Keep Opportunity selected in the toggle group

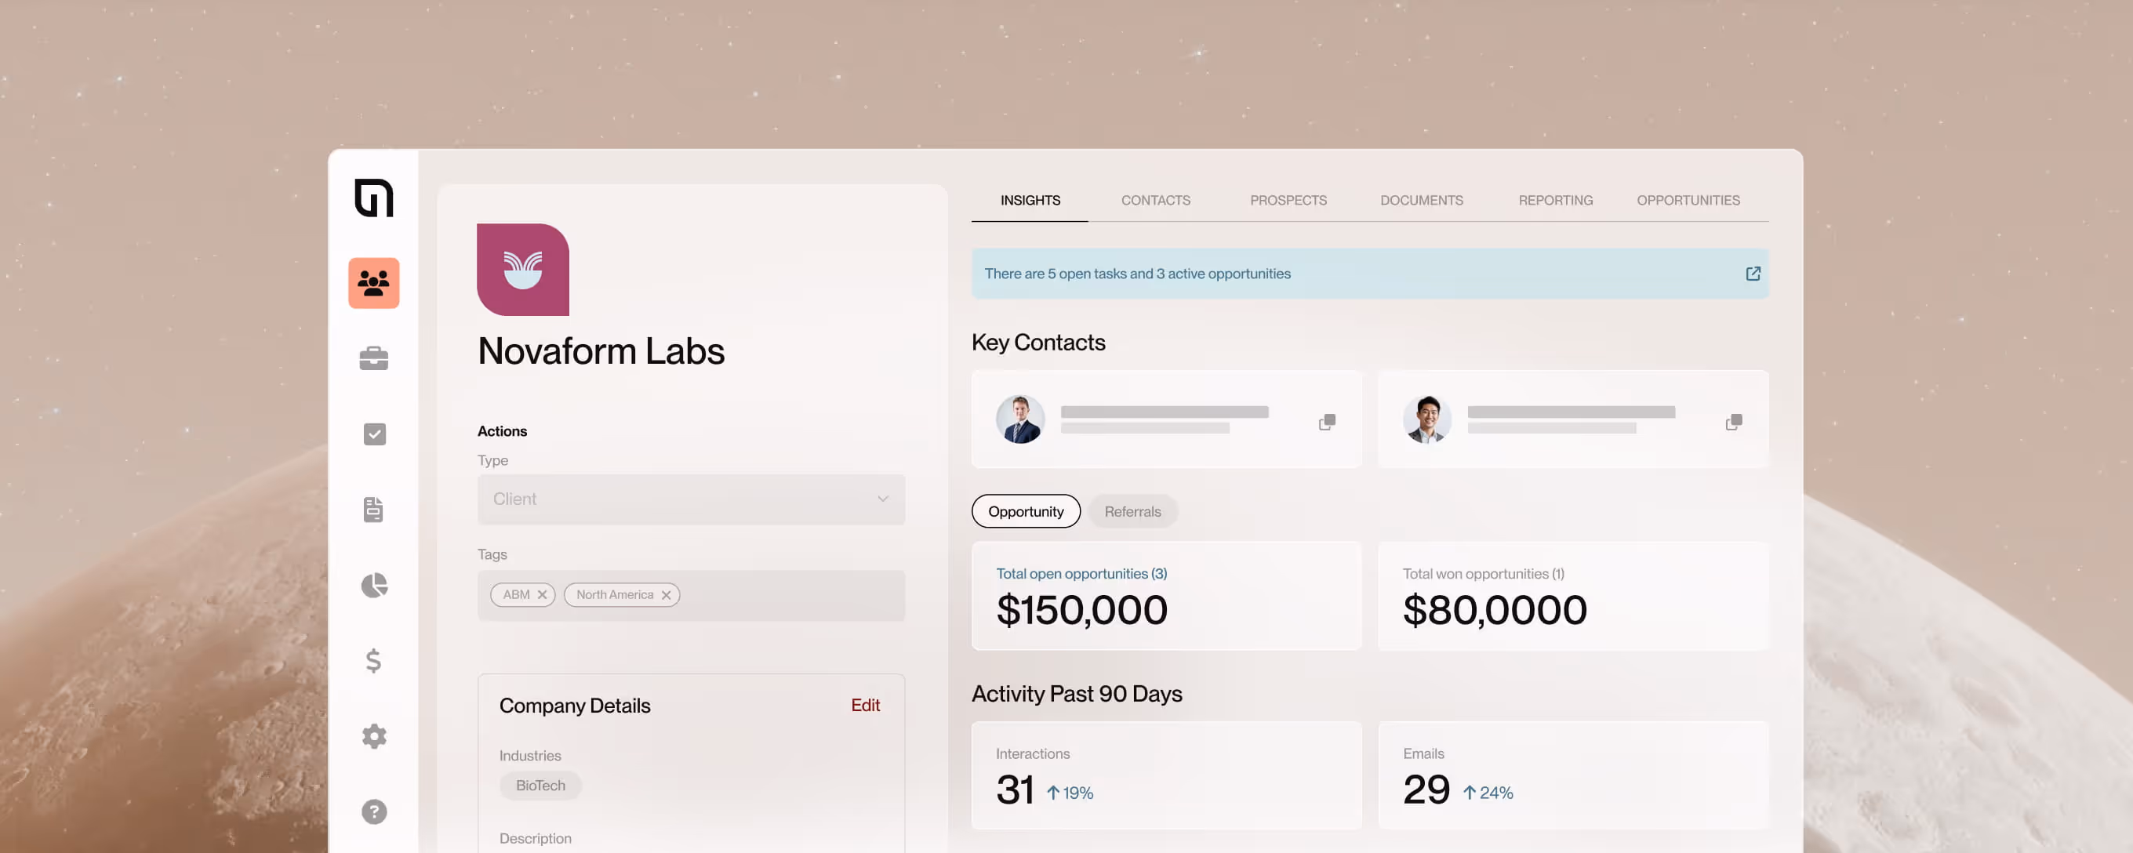[1026, 511]
